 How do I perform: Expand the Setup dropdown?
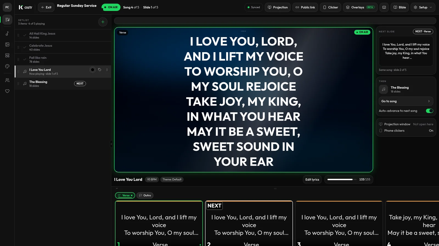[x=423, y=7]
